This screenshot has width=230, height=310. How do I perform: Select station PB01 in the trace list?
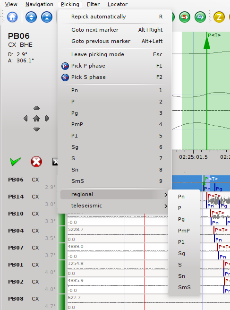pyautogui.click(x=16, y=265)
